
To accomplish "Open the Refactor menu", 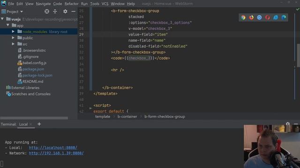I will click(71, 4).
